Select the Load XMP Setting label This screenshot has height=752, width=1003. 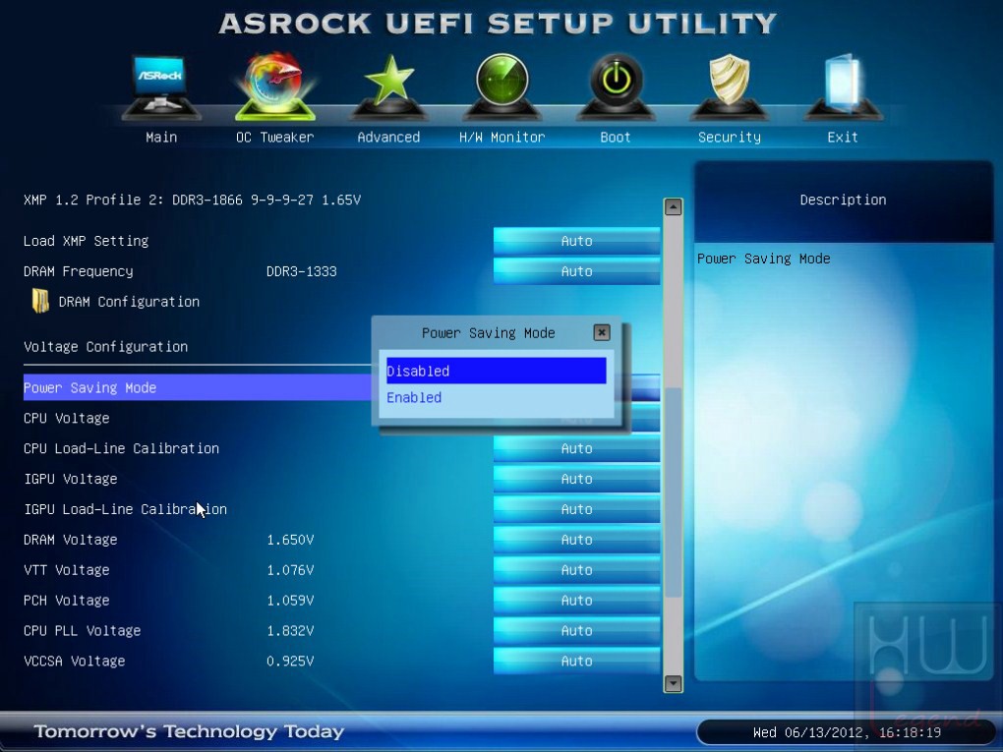86,241
